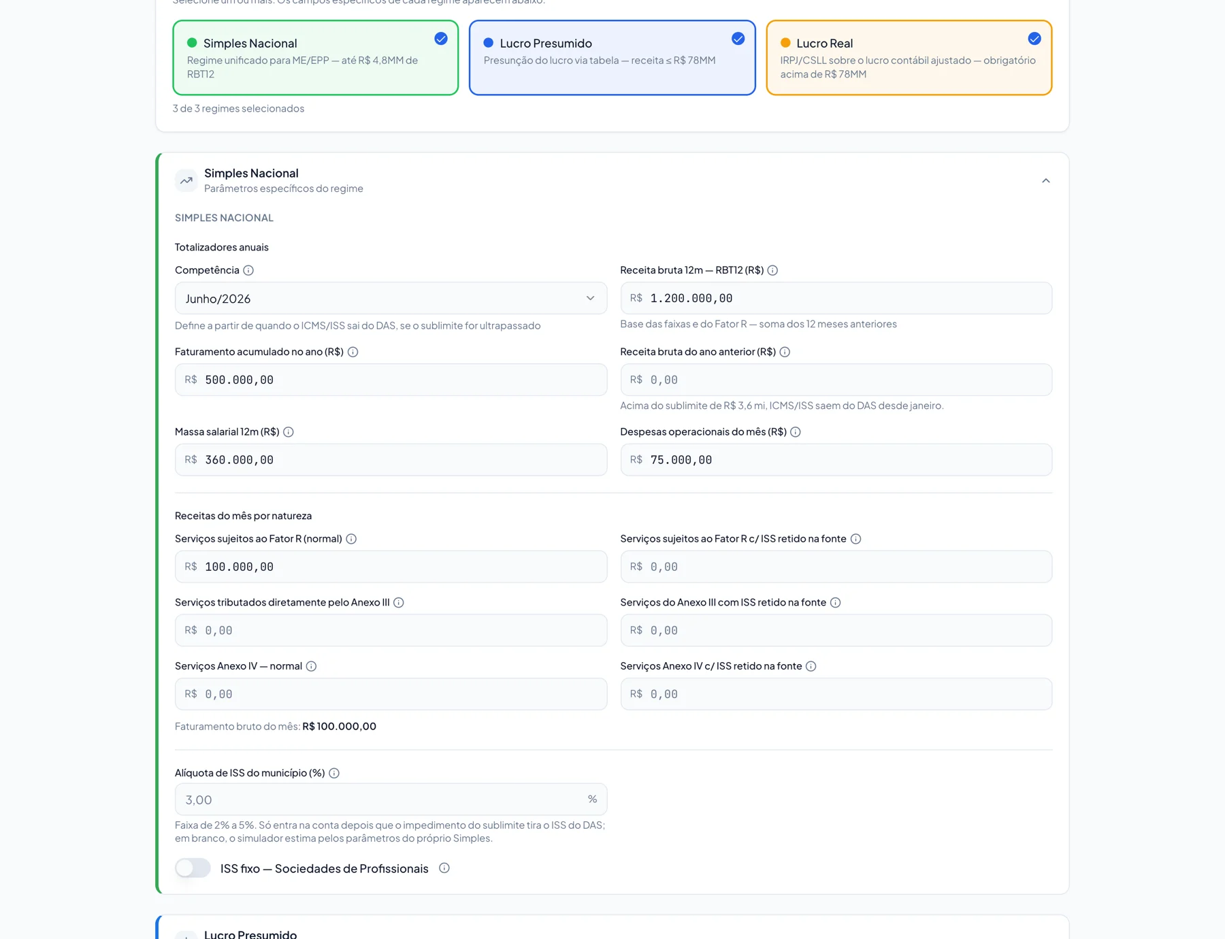
Task: Deselect the Lucro Presumido regime card
Action: click(x=612, y=58)
